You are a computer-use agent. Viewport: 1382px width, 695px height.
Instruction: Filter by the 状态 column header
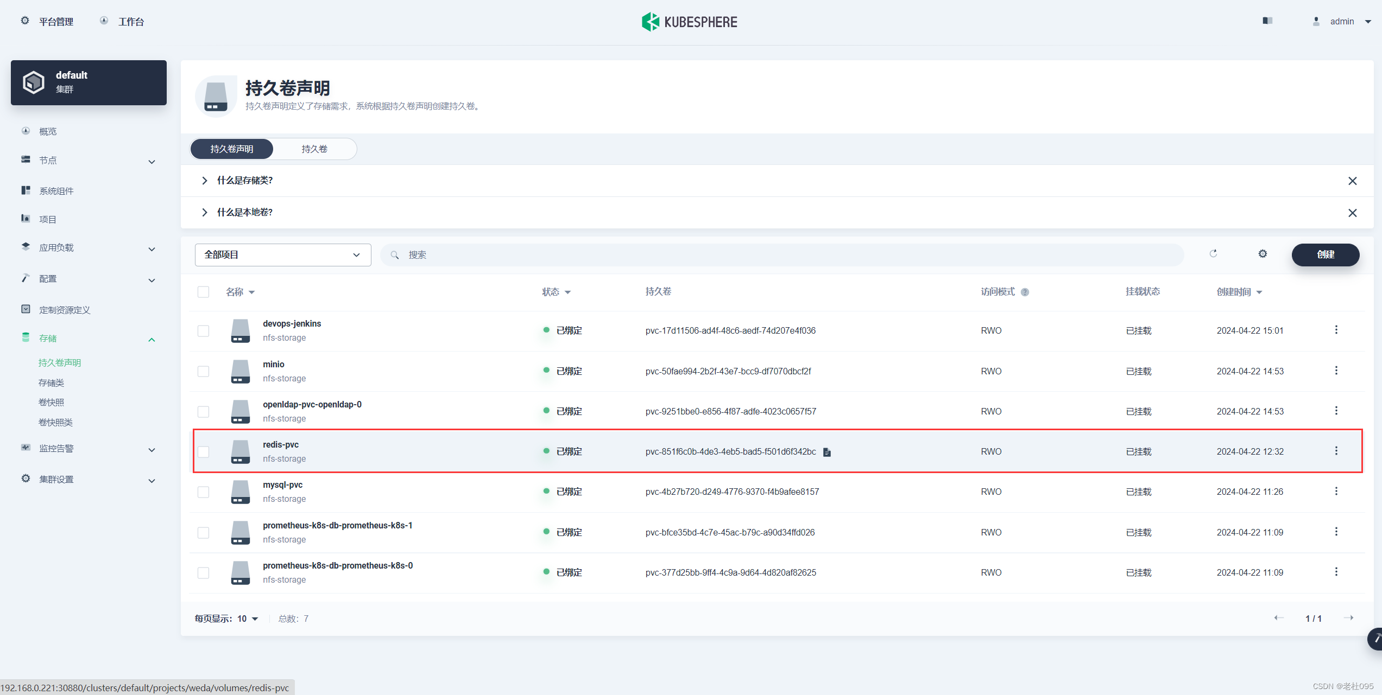tap(556, 292)
